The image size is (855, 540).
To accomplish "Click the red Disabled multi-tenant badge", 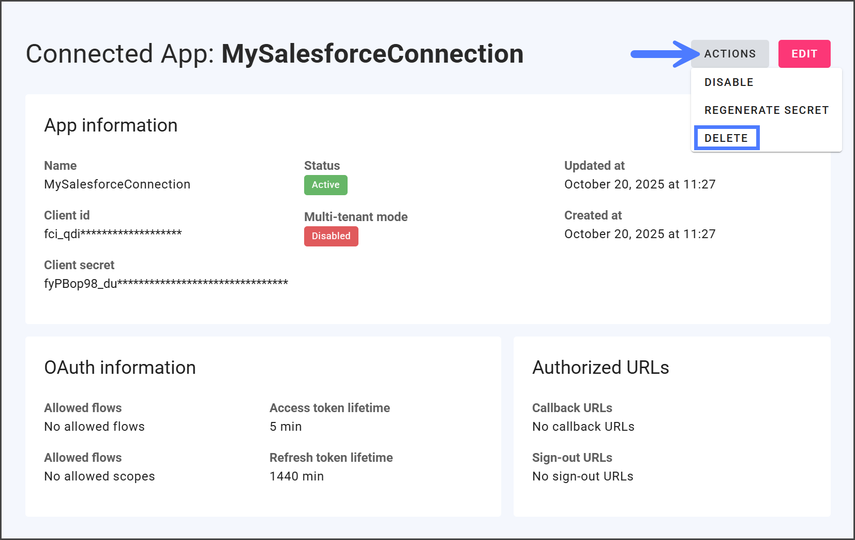I will pyautogui.click(x=331, y=236).
